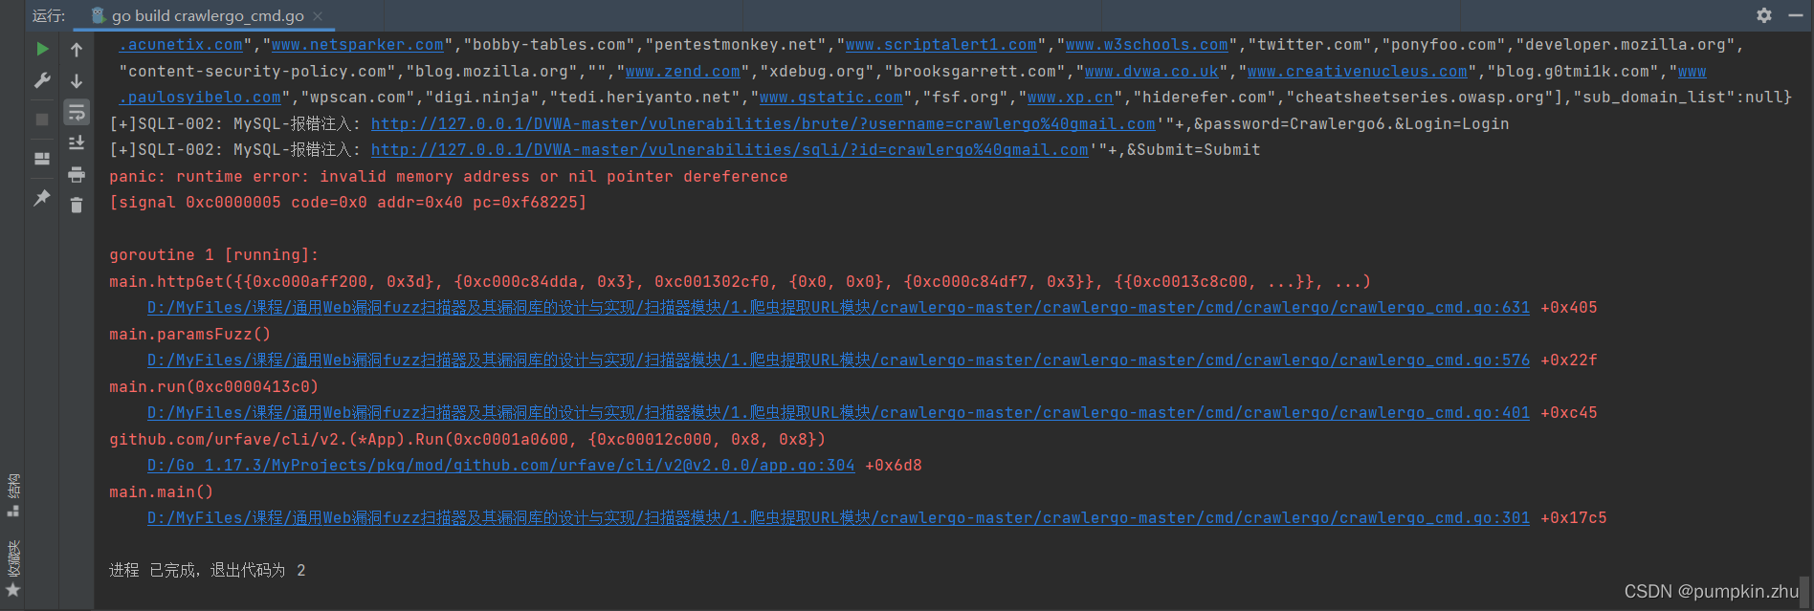Open the 结构 structure side tab
The height and width of the screenshot is (611, 1814).
click(13, 493)
